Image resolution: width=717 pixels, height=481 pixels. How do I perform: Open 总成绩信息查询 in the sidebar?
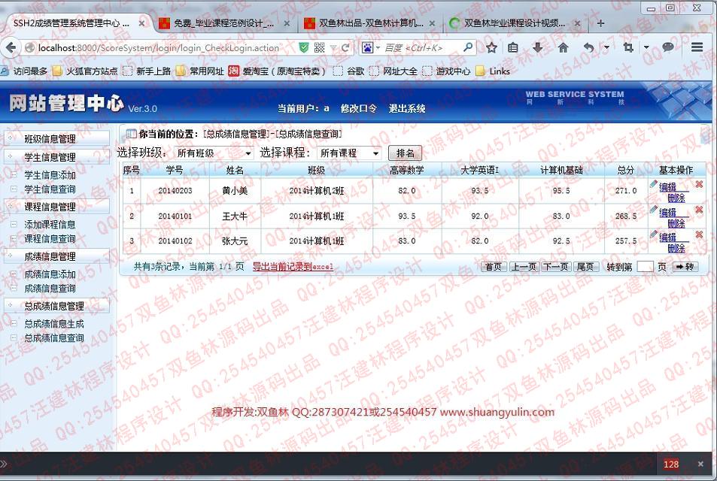click(x=54, y=338)
